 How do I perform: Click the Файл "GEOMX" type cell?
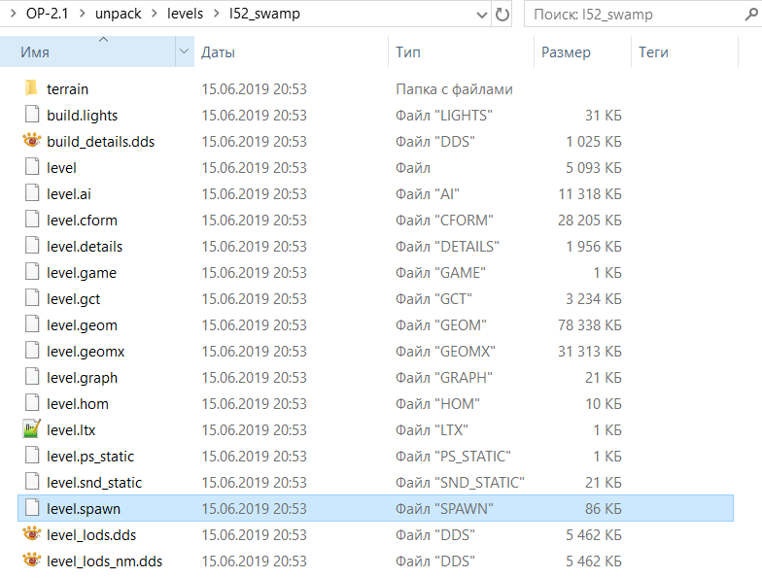(445, 352)
